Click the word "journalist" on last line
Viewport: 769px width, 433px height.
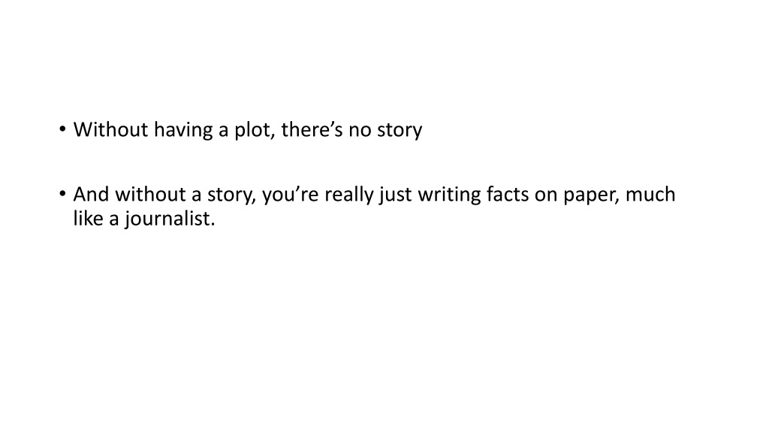tap(167, 219)
